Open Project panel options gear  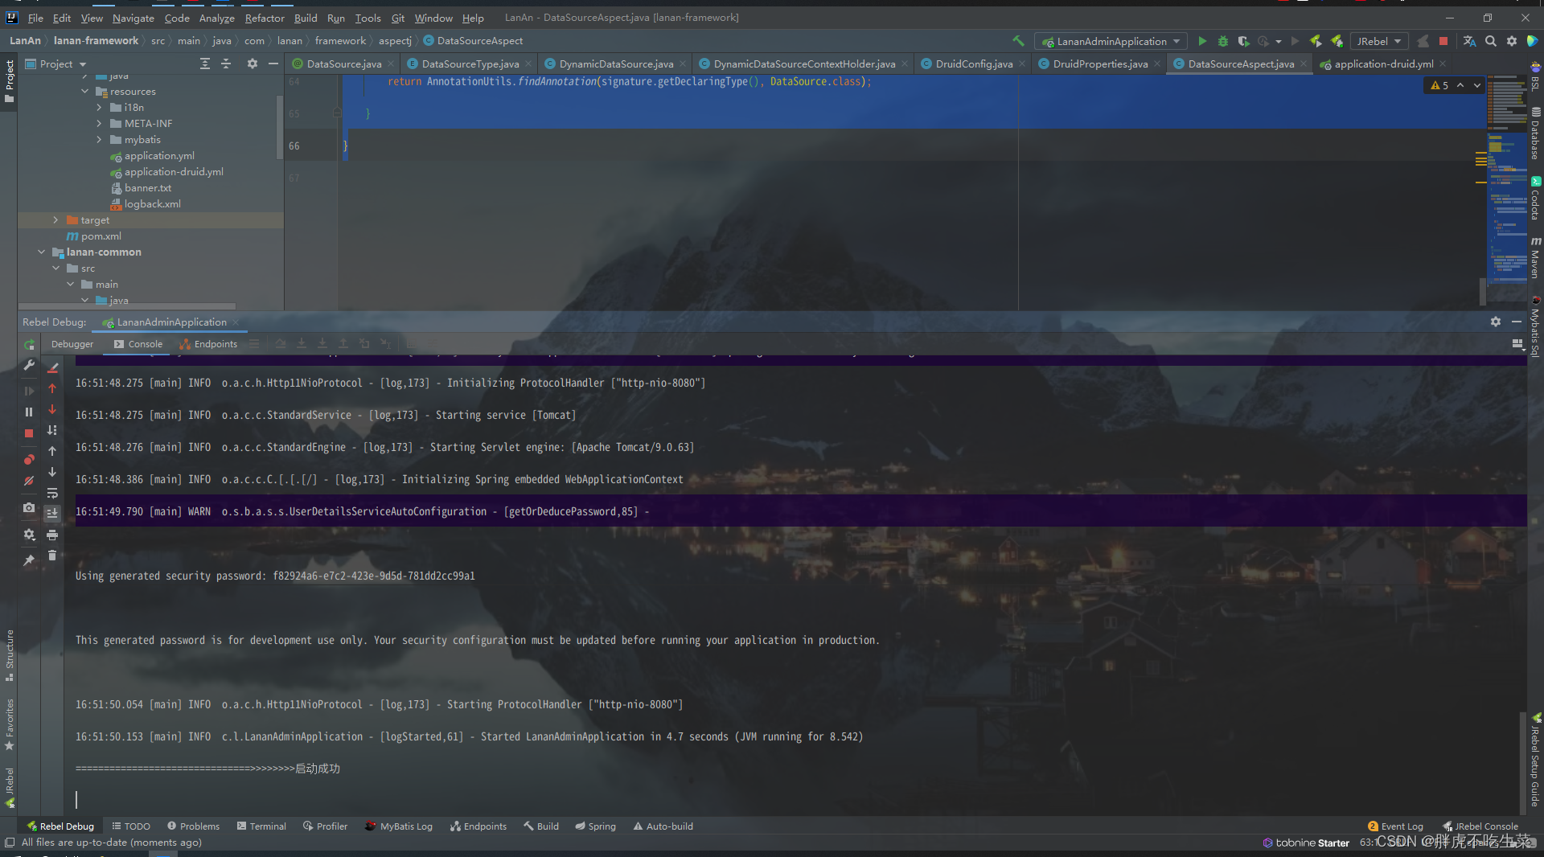click(x=252, y=64)
